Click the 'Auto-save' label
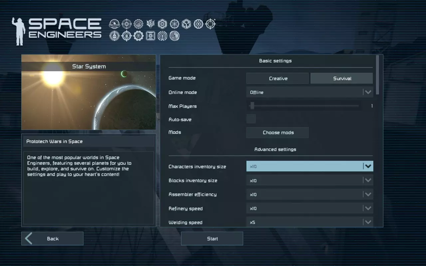426x266 pixels. coord(180,119)
